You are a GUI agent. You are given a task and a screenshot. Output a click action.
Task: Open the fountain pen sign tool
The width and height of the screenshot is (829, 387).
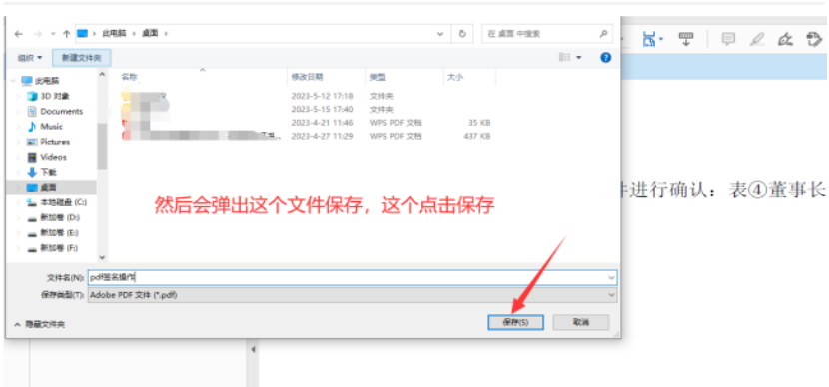[786, 39]
